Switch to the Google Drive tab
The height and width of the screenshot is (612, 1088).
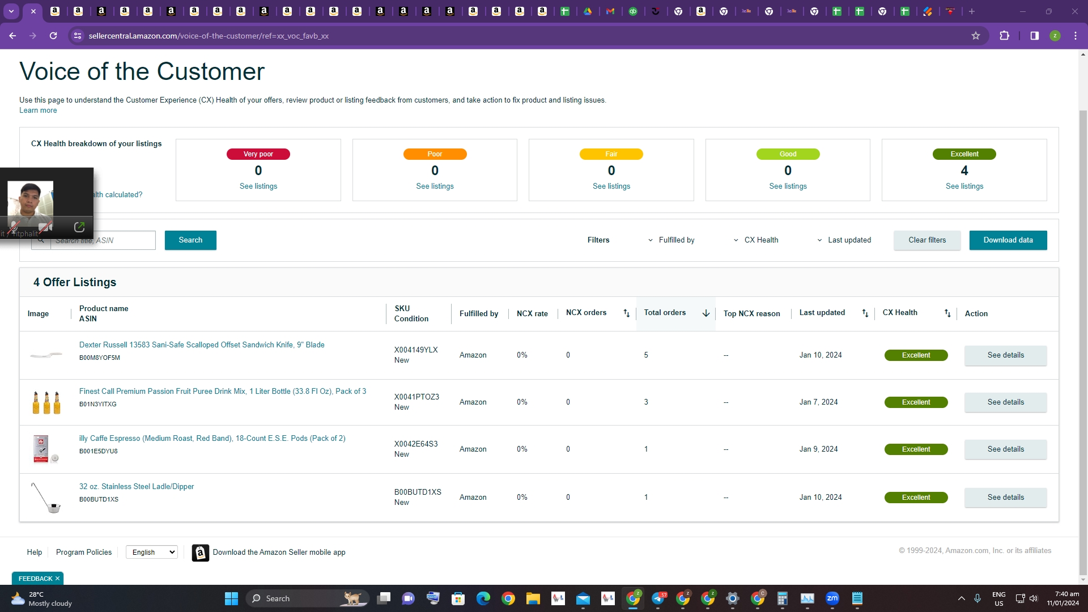588,11
